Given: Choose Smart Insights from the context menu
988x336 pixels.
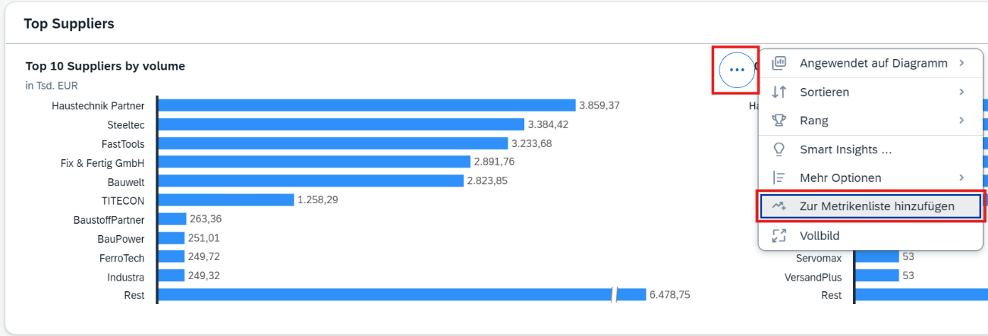Looking at the screenshot, I should coord(845,149).
